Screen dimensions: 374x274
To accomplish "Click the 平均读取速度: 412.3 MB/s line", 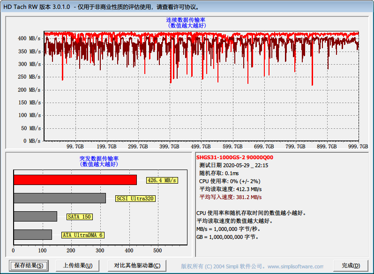I will (x=231, y=189).
